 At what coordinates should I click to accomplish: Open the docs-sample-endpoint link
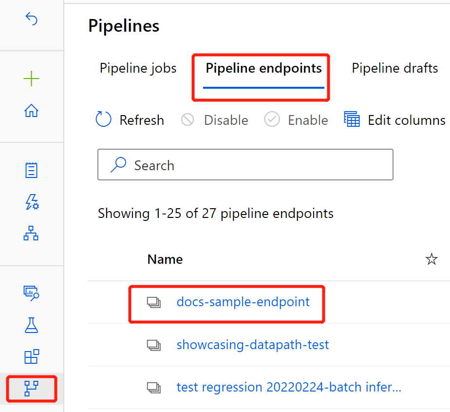[243, 302]
